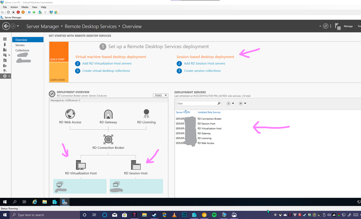Image resolution: width=361 pixels, height=219 pixels.
Task: Click Create virtual desktop collections link
Action: (x=106, y=71)
